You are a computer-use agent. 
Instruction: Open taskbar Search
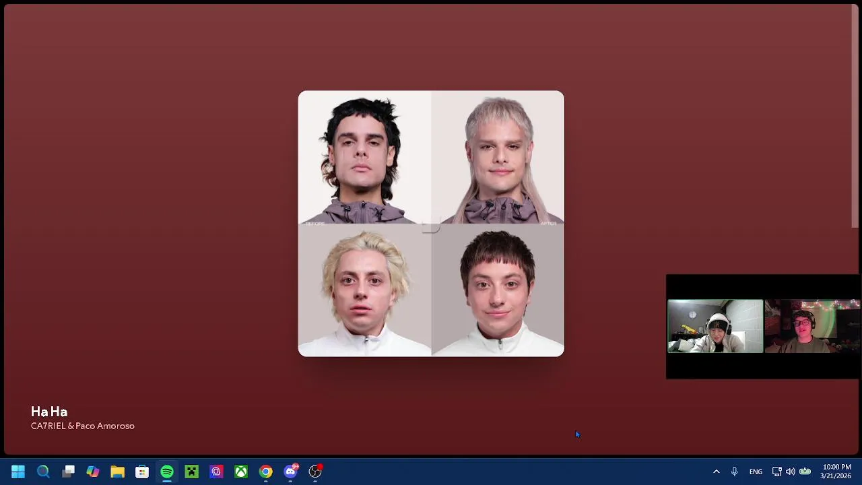(43, 472)
